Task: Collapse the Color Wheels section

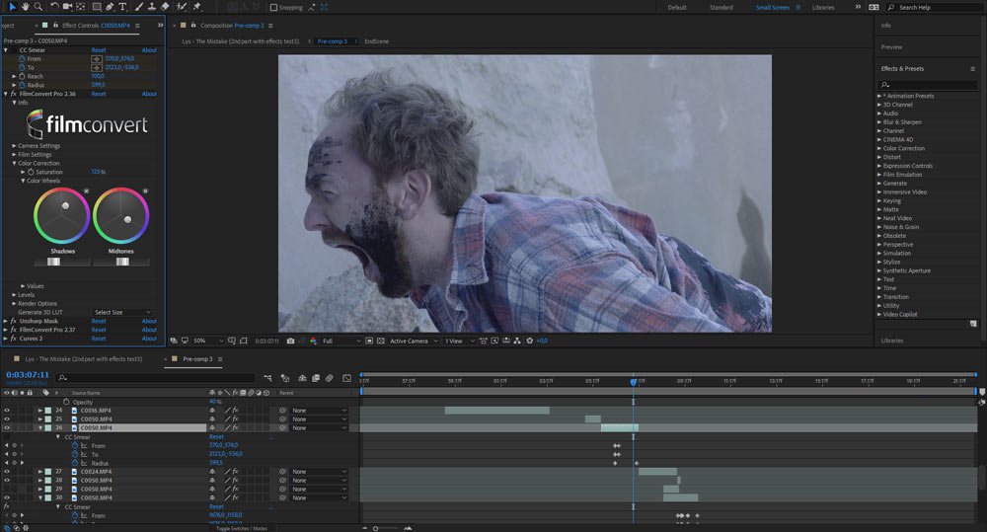Action: (23, 181)
